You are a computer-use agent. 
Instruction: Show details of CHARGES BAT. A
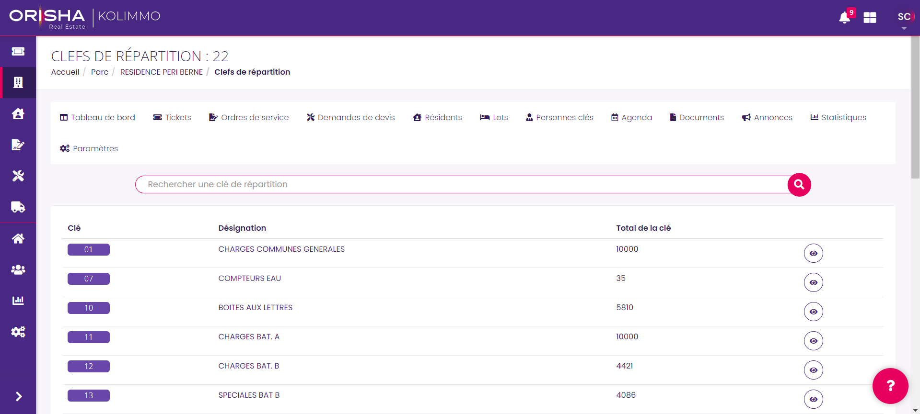click(x=814, y=341)
